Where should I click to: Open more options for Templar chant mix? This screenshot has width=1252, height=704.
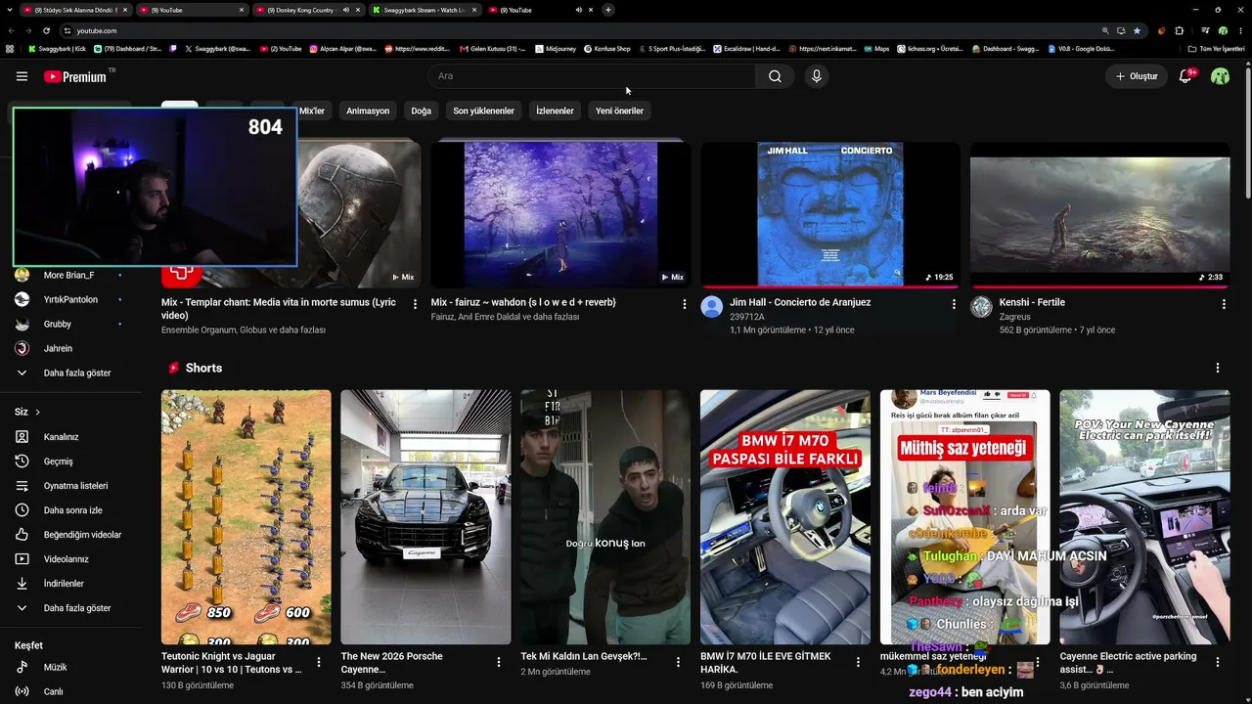point(415,304)
